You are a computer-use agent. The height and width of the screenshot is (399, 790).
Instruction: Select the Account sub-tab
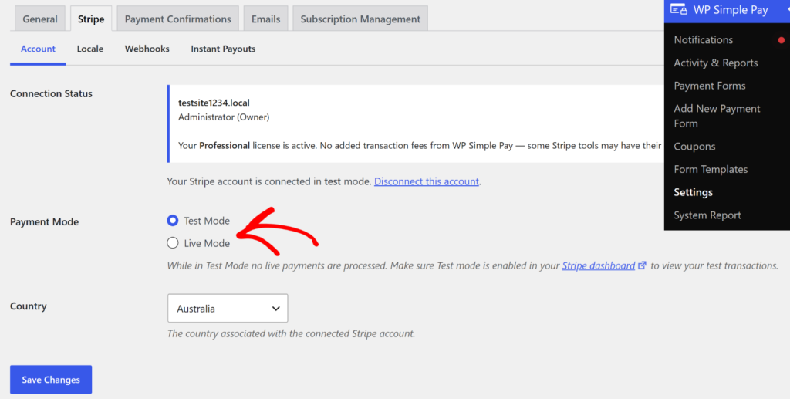38,49
